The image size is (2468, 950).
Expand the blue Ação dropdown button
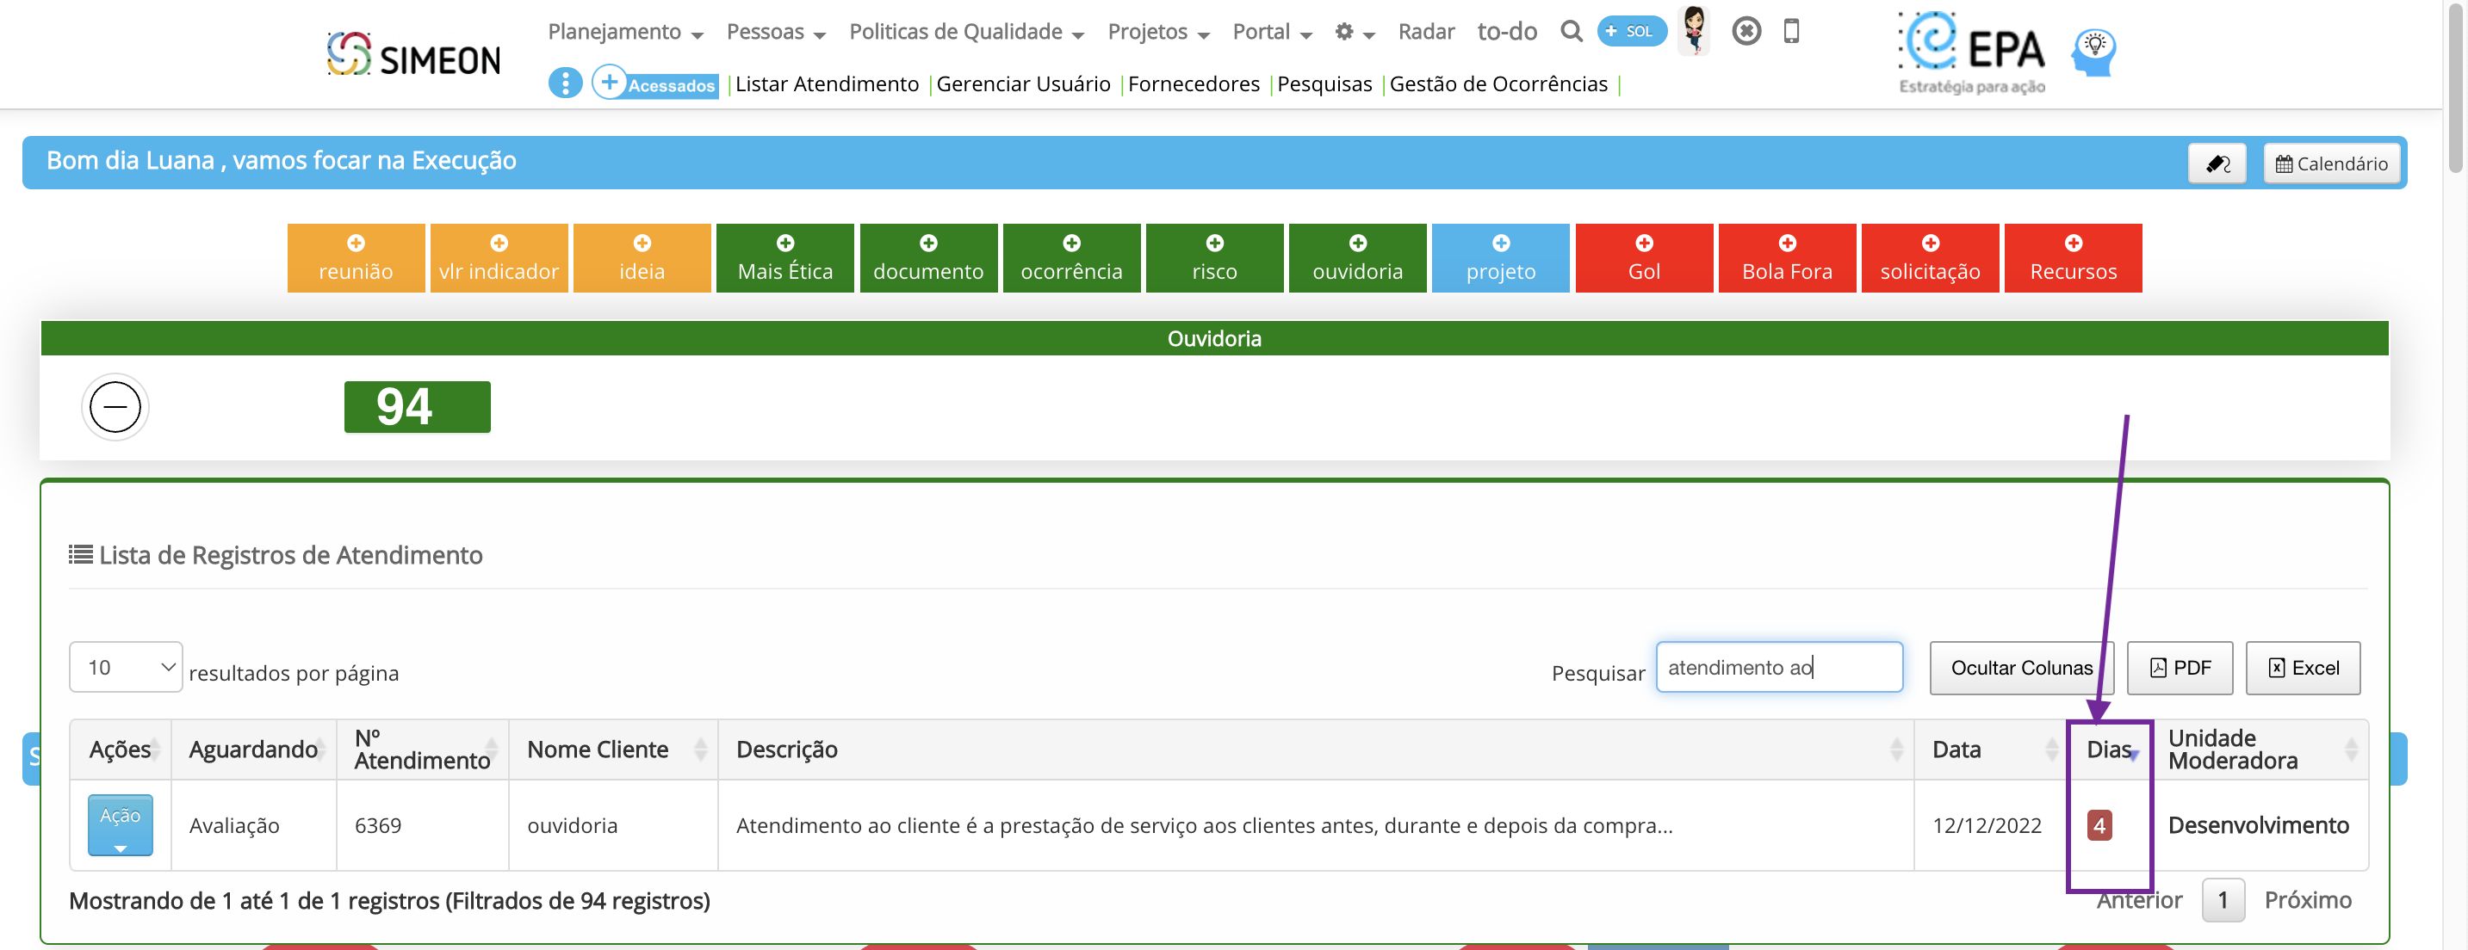coord(120,824)
